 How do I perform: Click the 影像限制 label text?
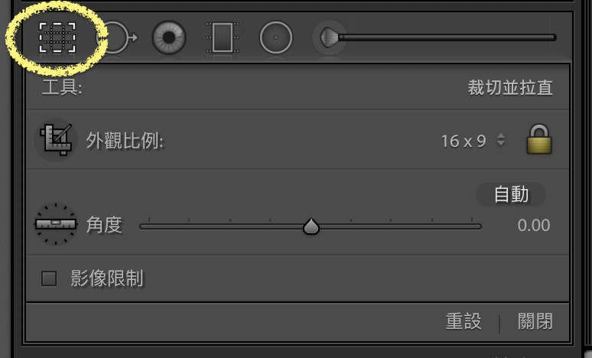point(107,278)
